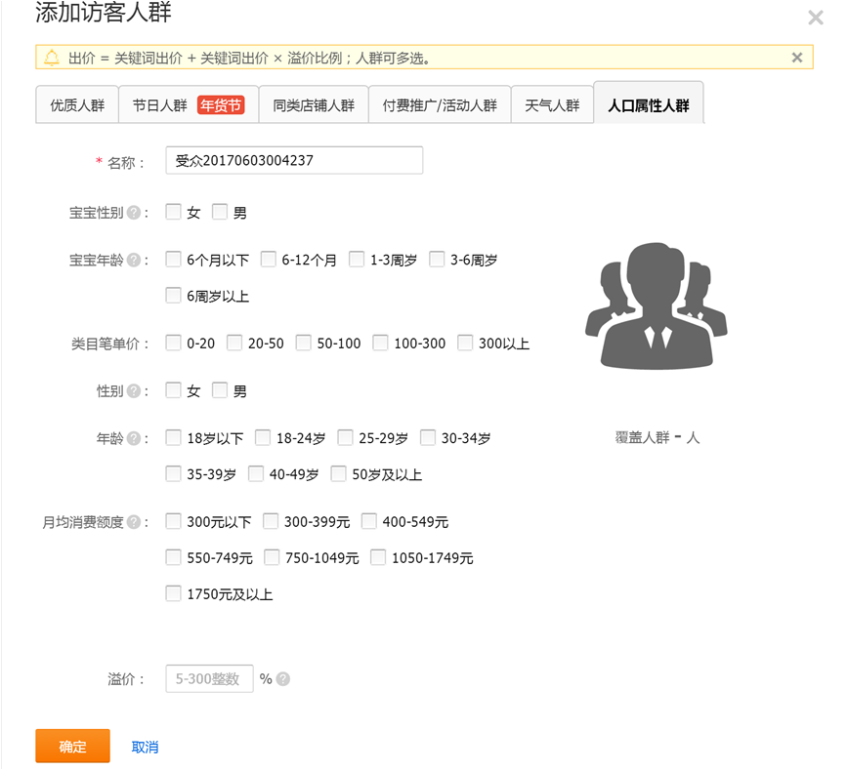Select the 1750元及以上 spending checkbox
The height and width of the screenshot is (770, 848).
pos(174,593)
